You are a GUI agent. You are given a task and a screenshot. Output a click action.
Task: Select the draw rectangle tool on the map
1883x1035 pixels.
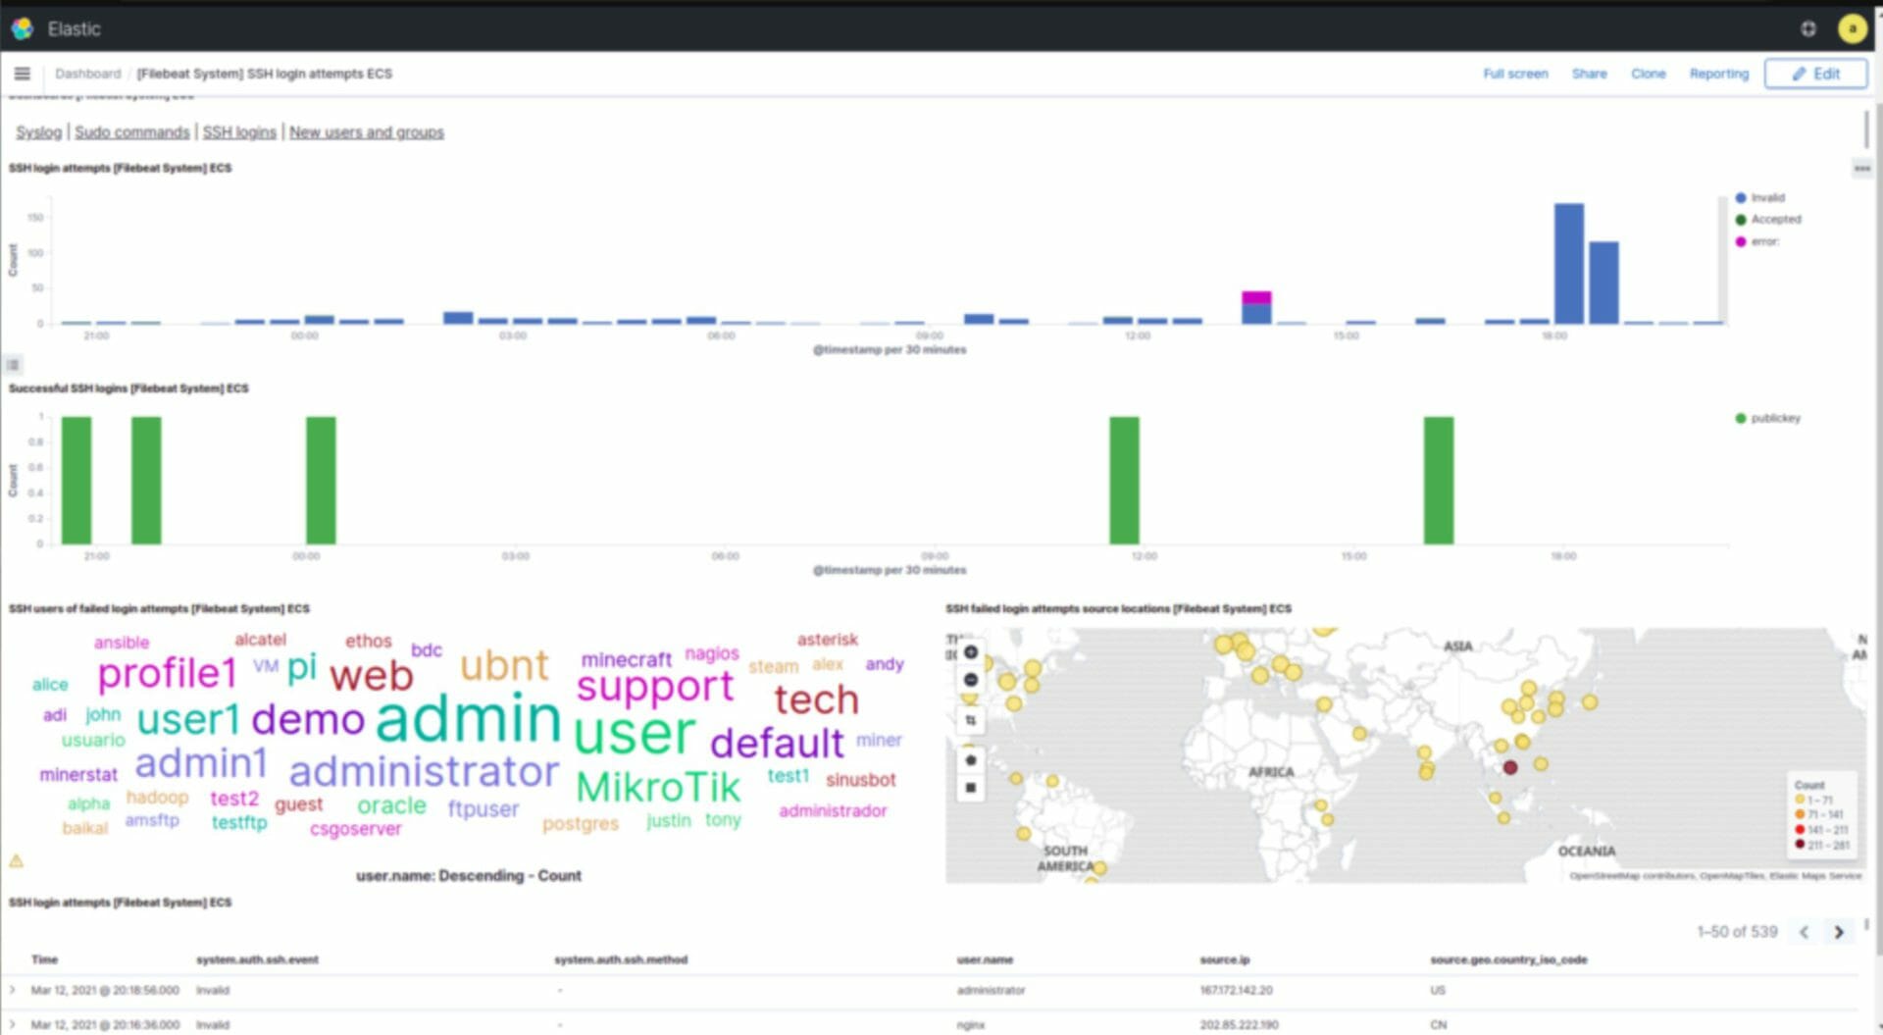click(x=970, y=787)
